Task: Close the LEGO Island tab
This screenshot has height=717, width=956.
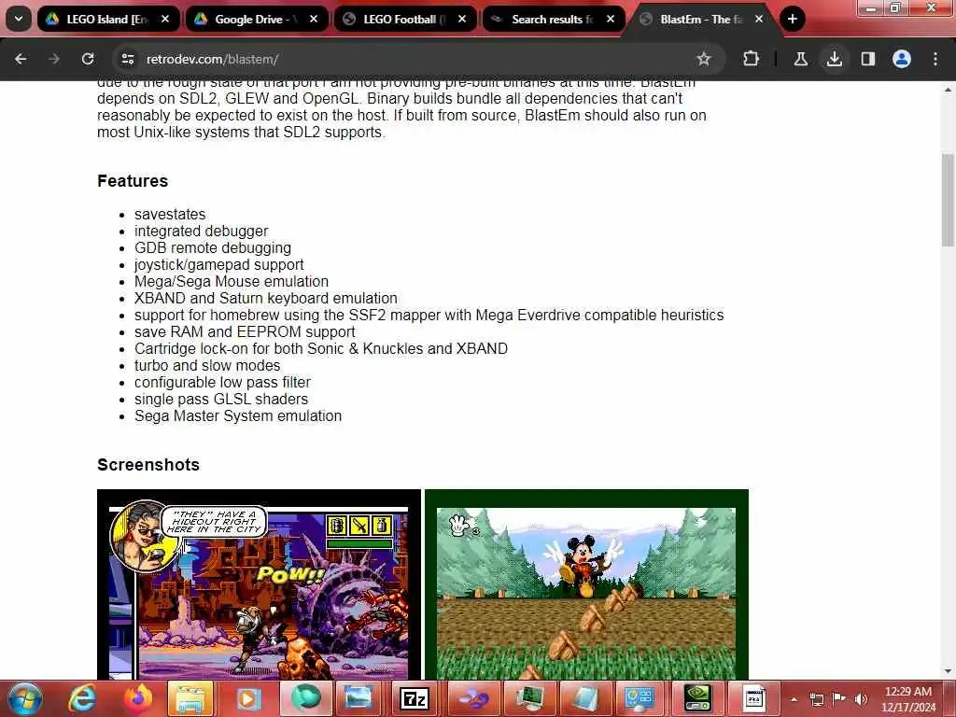Action: [165, 19]
